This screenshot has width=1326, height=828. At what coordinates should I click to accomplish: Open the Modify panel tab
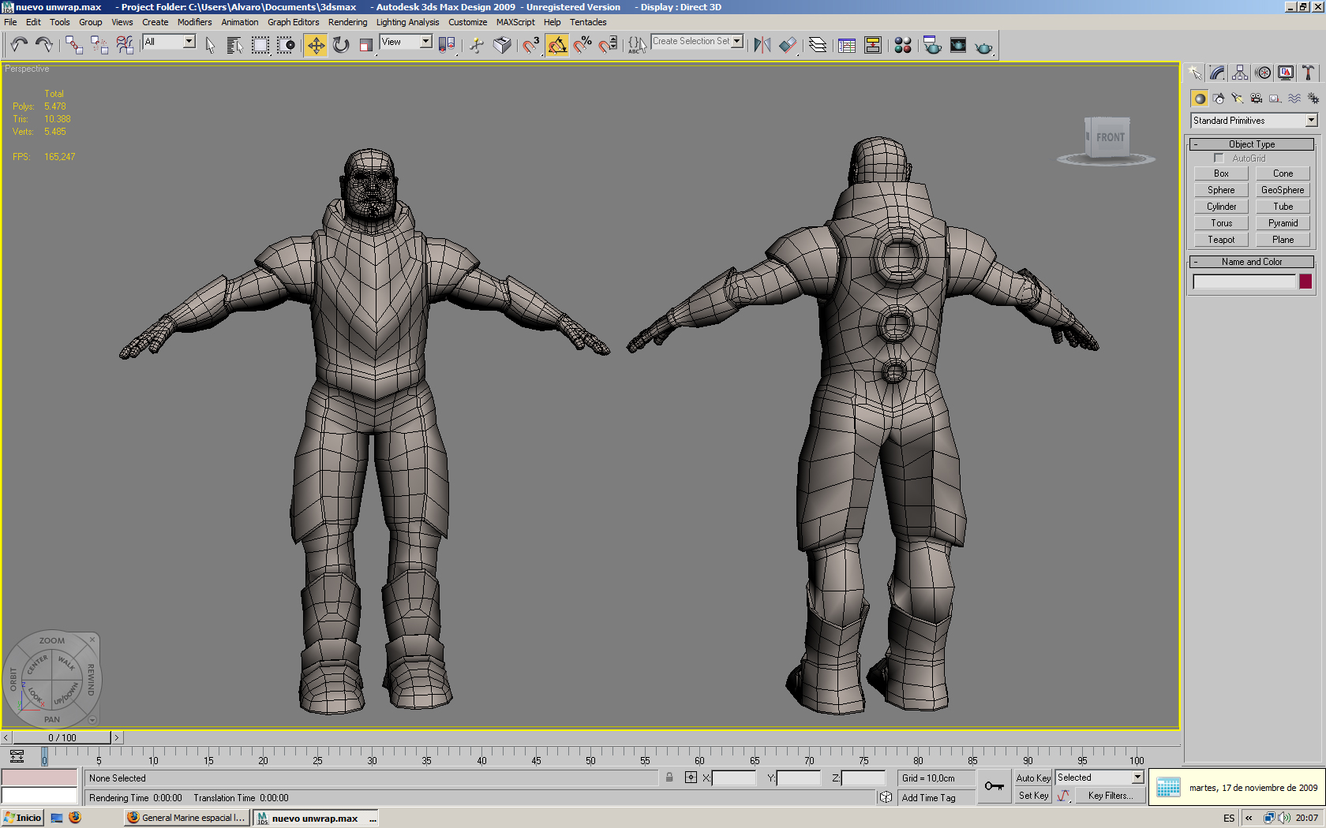point(1218,73)
